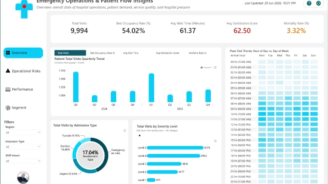Click the blue medical cross logo

24,9
